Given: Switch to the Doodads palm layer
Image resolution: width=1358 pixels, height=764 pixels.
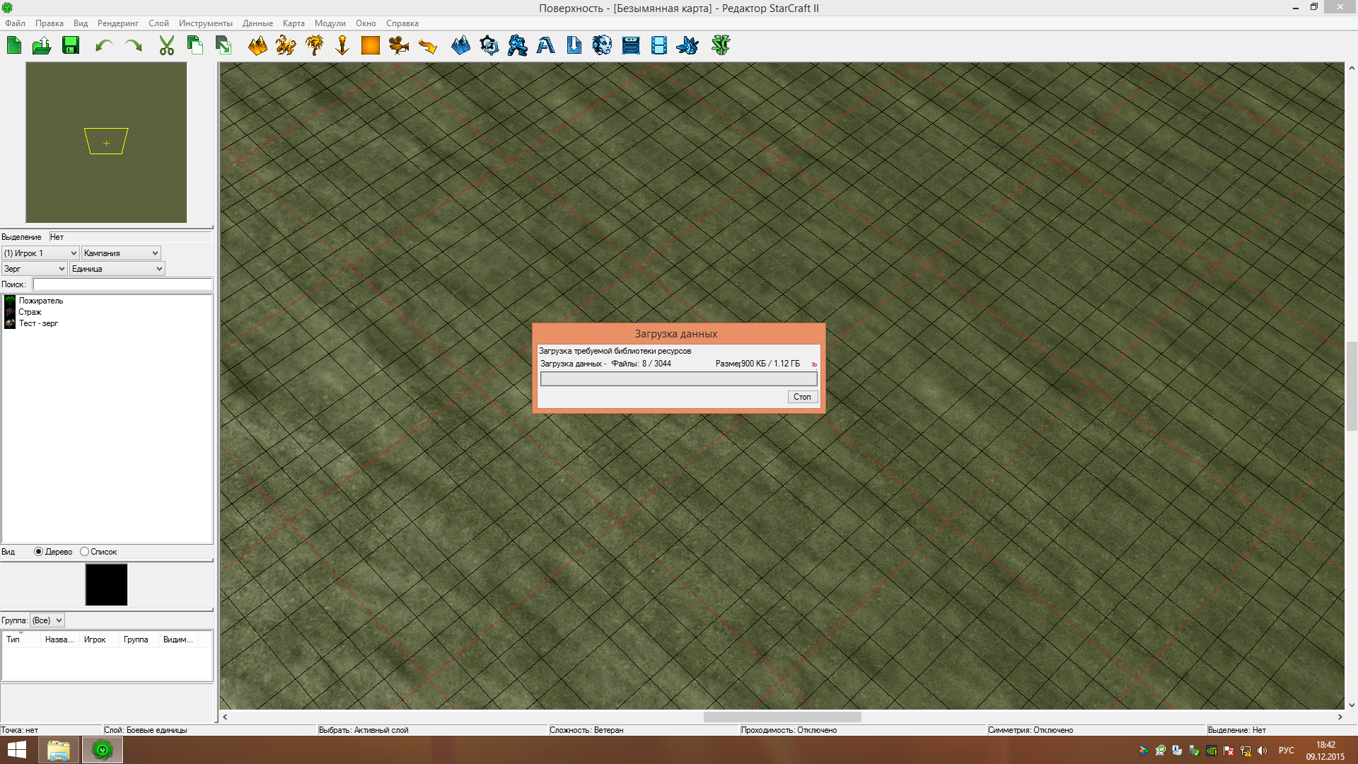Looking at the screenshot, I should pyautogui.click(x=314, y=46).
